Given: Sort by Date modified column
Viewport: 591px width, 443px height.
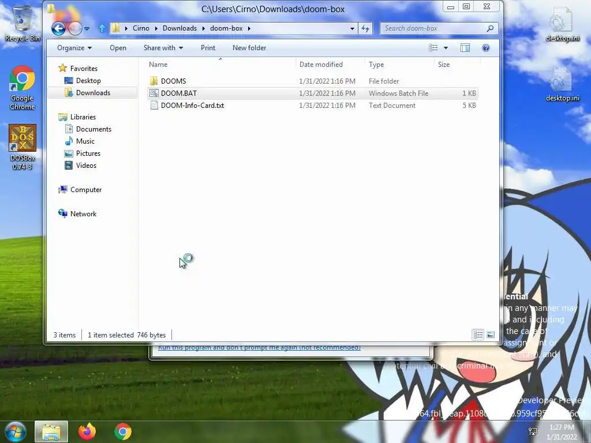Looking at the screenshot, I should [x=330, y=65].
